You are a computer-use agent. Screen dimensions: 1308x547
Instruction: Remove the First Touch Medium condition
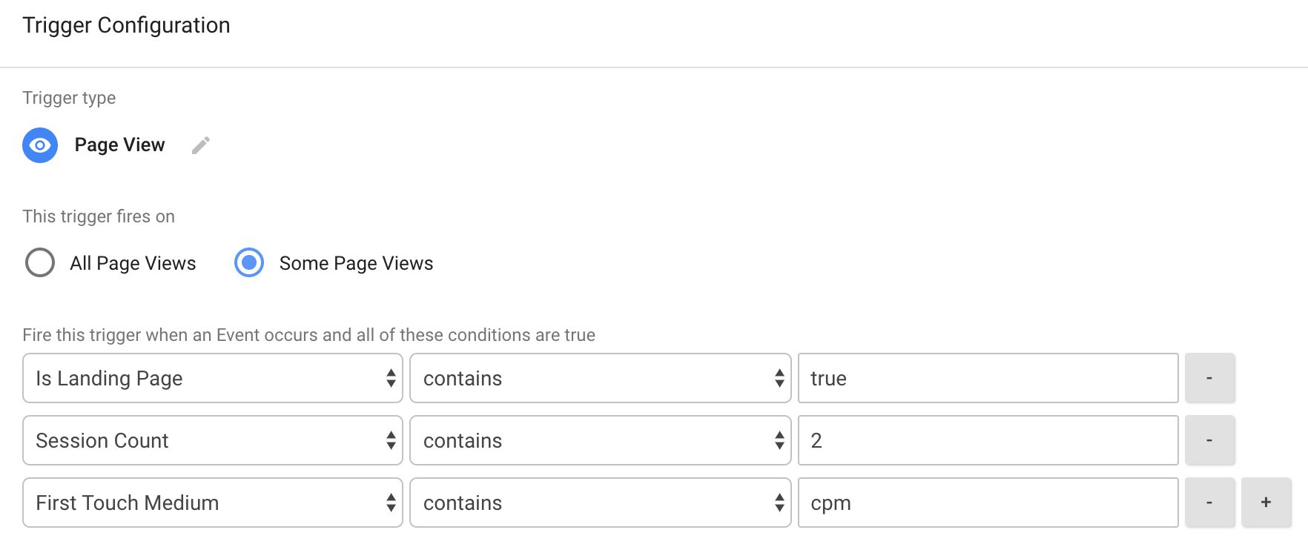(x=1209, y=503)
